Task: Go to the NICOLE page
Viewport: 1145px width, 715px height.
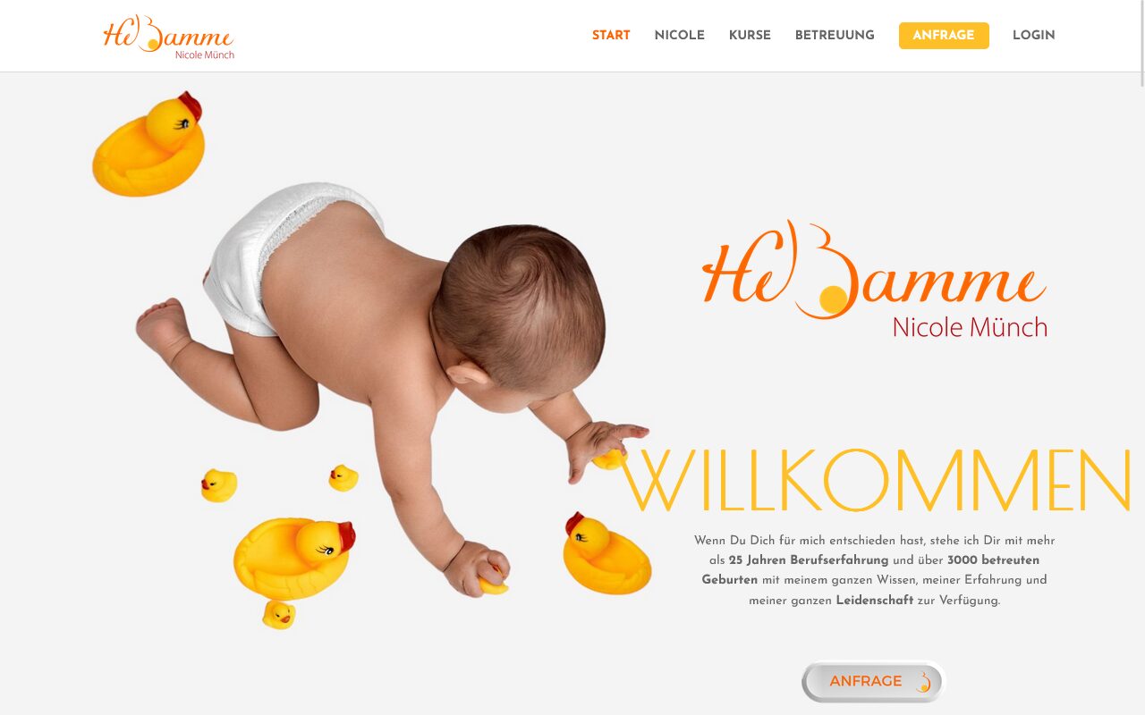Action: click(679, 36)
